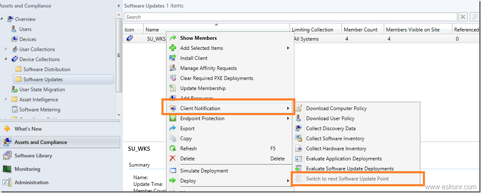
Task: Expand the Asset Intelligence tree node
Action: [x=6, y=100]
